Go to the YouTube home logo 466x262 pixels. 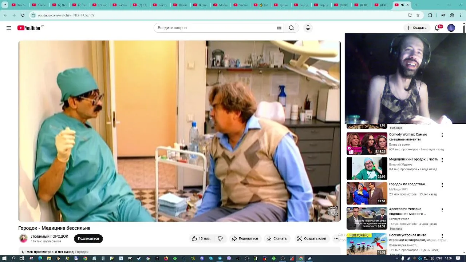29,28
